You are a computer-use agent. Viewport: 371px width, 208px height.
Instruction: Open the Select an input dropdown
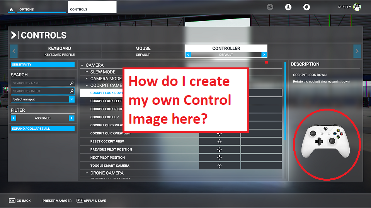click(43, 99)
